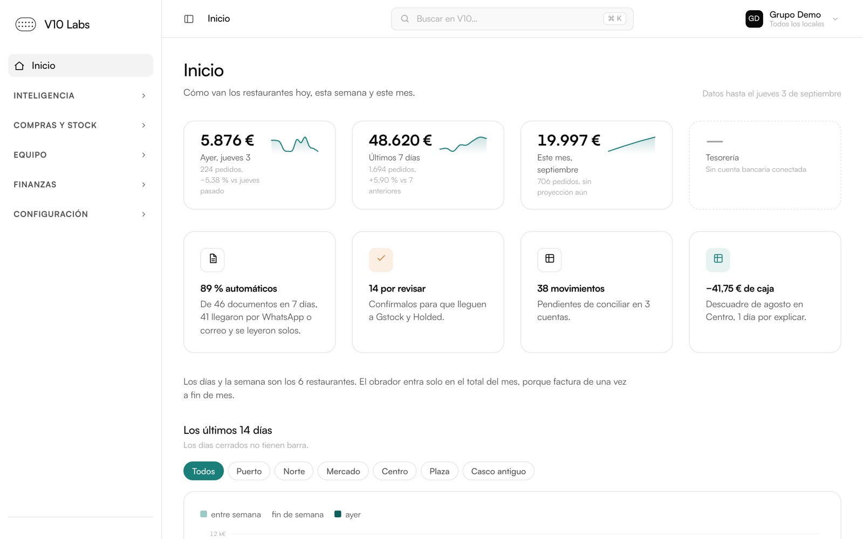Click the ⌘ K shortcut badge
Viewport: 863px width, 539px height.
tap(615, 19)
